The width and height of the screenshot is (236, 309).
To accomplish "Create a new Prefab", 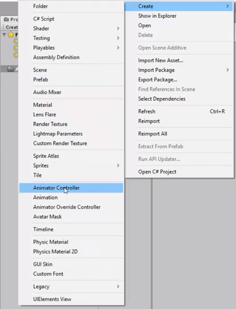I will coord(71,80).
